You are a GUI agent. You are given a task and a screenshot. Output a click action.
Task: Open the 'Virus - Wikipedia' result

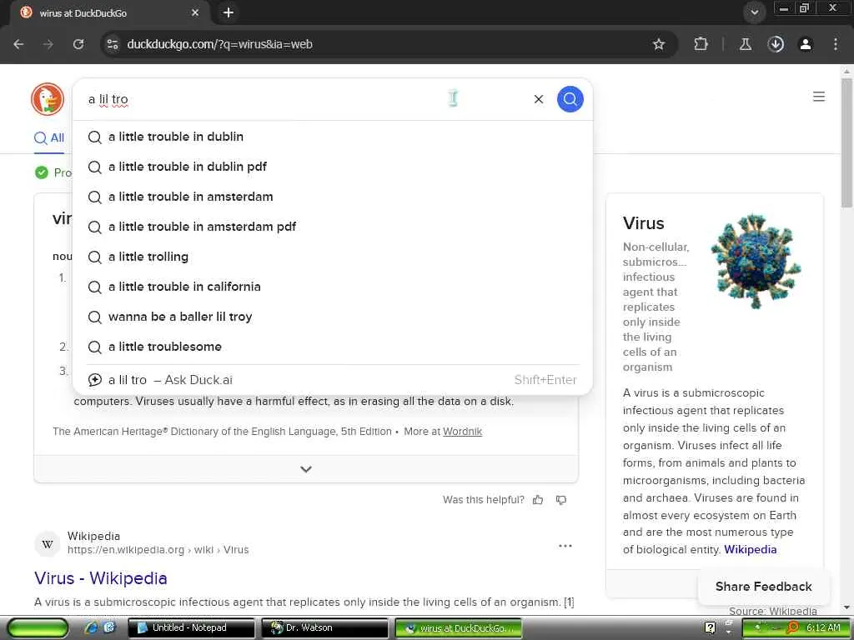click(101, 578)
